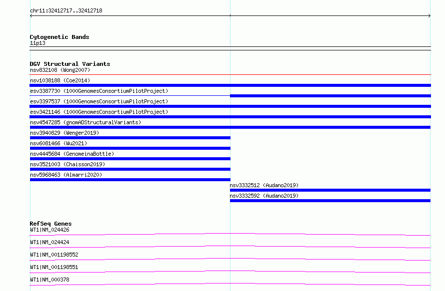Click the blue bar under nsv3332512
Image resolution: width=445 pixels, height=291 pixels.
[x=330, y=190]
